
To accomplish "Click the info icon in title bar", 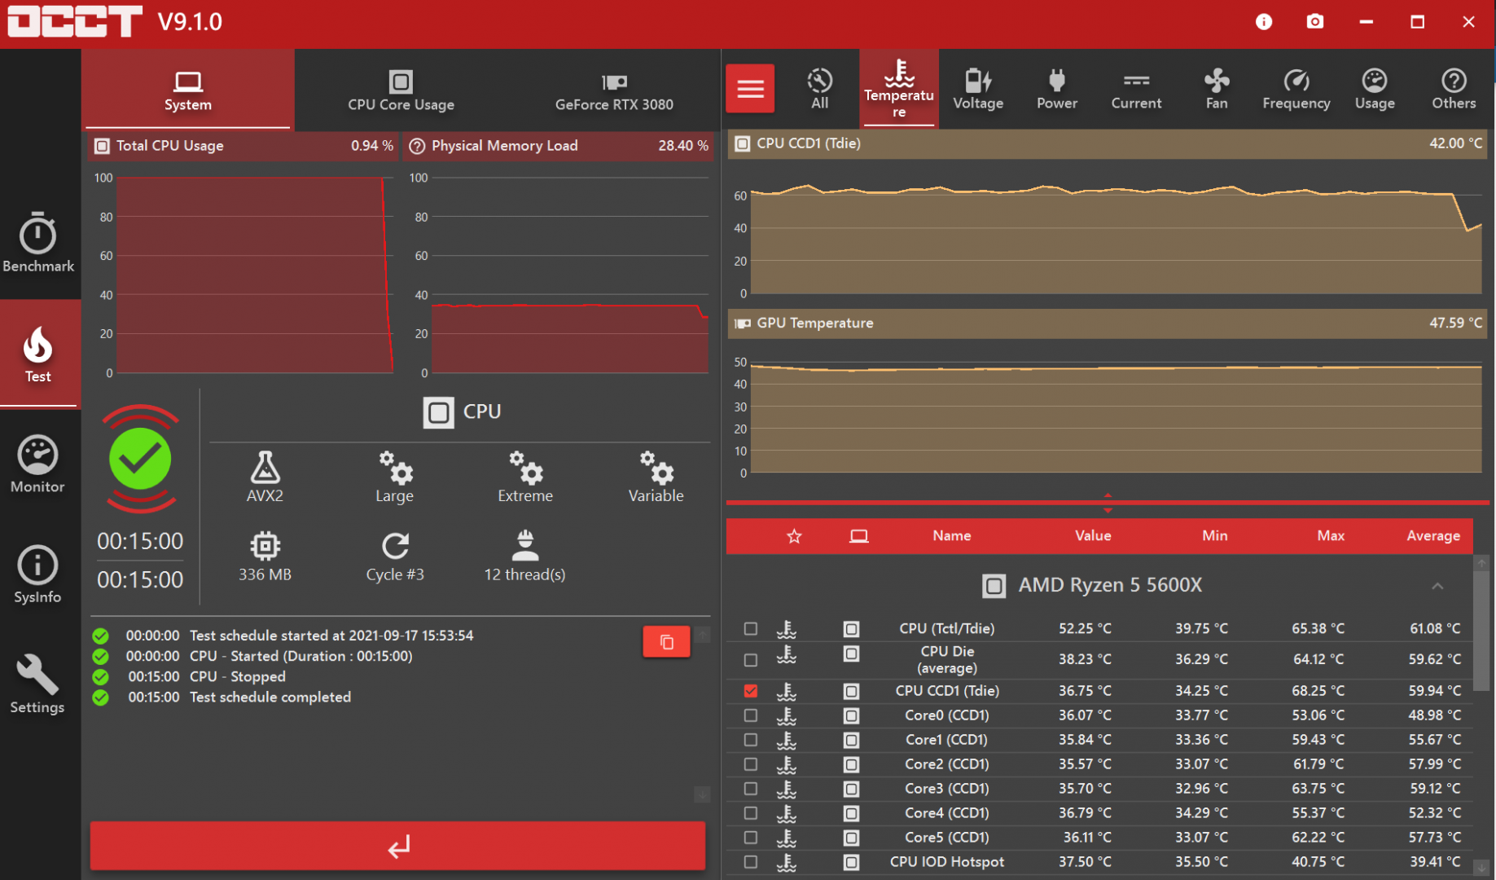I will (1264, 22).
